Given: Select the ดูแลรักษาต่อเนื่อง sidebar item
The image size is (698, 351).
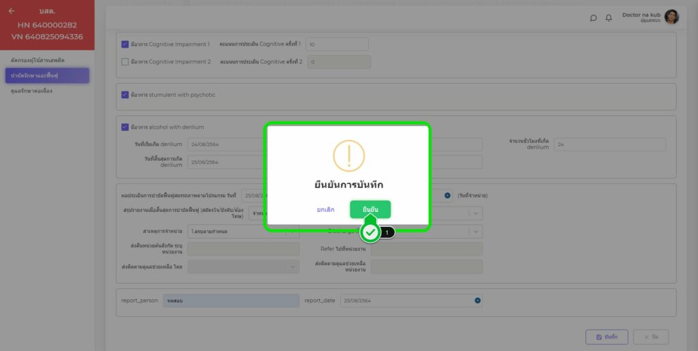Looking at the screenshot, I should point(32,91).
